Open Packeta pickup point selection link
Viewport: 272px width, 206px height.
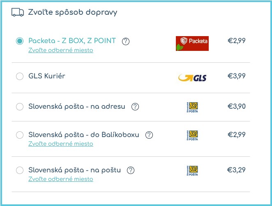(x=61, y=50)
